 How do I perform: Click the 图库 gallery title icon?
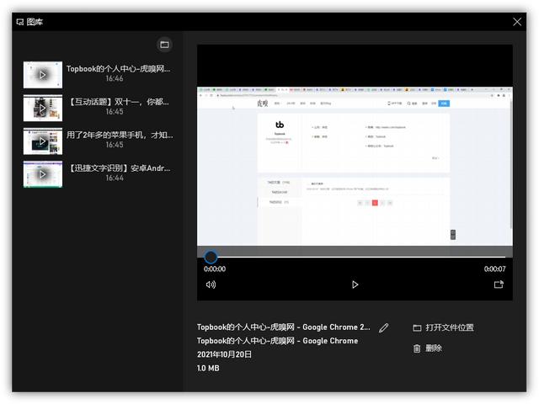coord(20,22)
